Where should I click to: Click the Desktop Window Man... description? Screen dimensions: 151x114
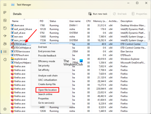(x=133, y=25)
